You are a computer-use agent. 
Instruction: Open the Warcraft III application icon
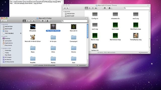coord(73,27)
